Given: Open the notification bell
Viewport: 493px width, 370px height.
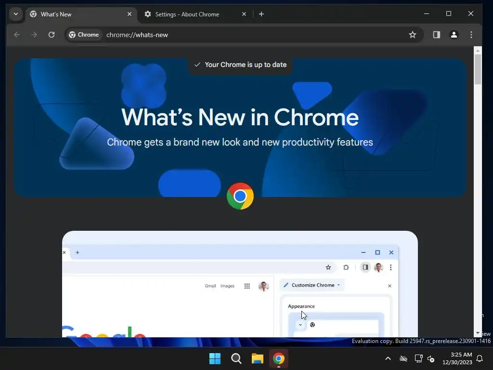Looking at the screenshot, I should click(480, 358).
